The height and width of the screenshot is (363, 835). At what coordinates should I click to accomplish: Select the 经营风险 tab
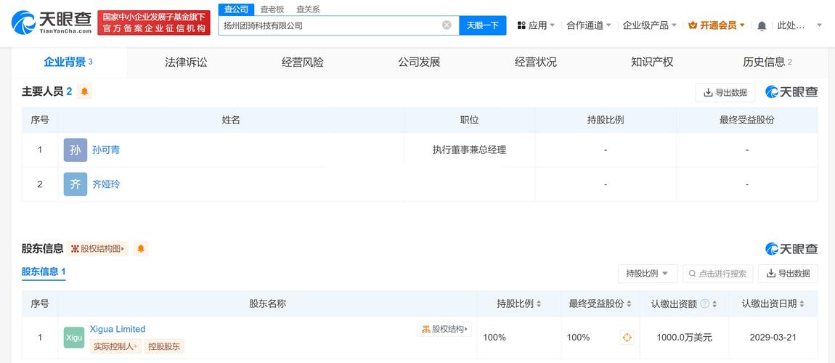(x=303, y=62)
